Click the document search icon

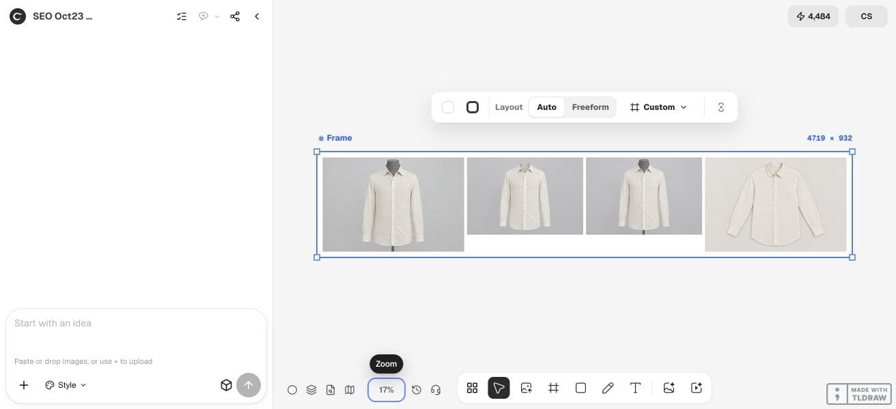pos(331,390)
